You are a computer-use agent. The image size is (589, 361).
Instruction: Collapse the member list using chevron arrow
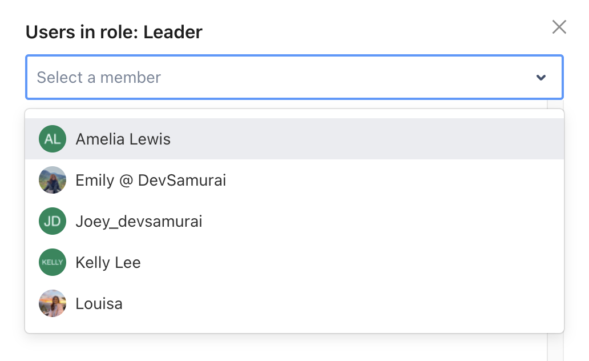pyautogui.click(x=541, y=78)
